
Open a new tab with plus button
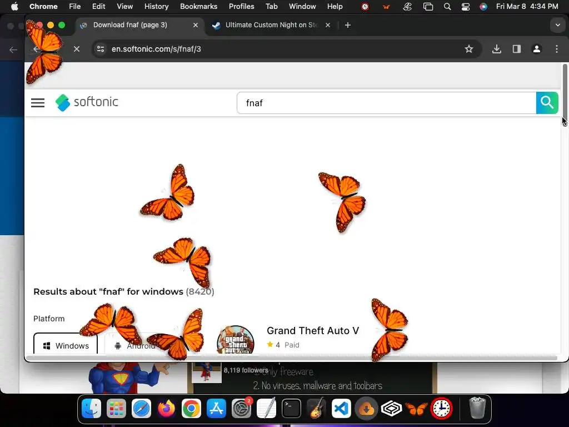tap(348, 25)
